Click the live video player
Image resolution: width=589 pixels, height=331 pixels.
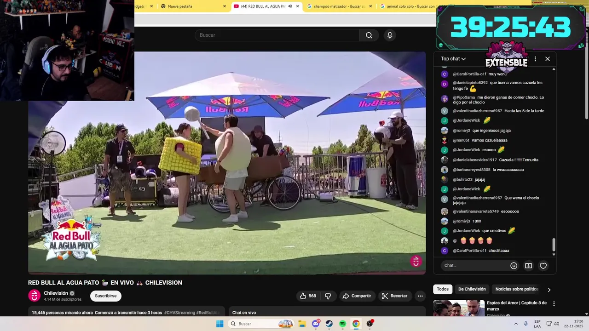227,163
